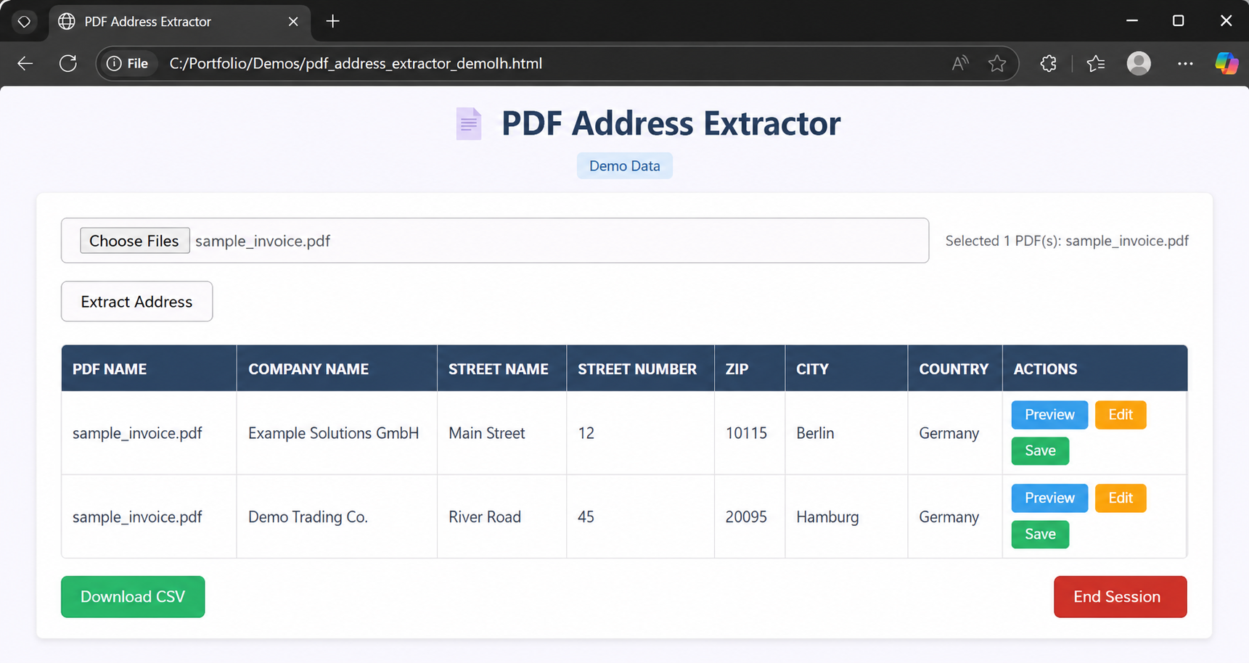The height and width of the screenshot is (663, 1249).
Task: Open the user profile avatar
Action: pos(1139,64)
